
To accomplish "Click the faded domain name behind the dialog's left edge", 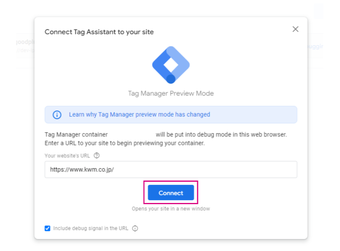I will click(25, 42).
